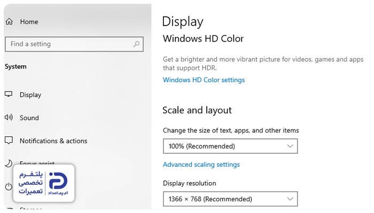Image resolution: width=374 pixels, height=213 pixels.
Task: Open the Windows HD Color settings link
Action: 204,80
